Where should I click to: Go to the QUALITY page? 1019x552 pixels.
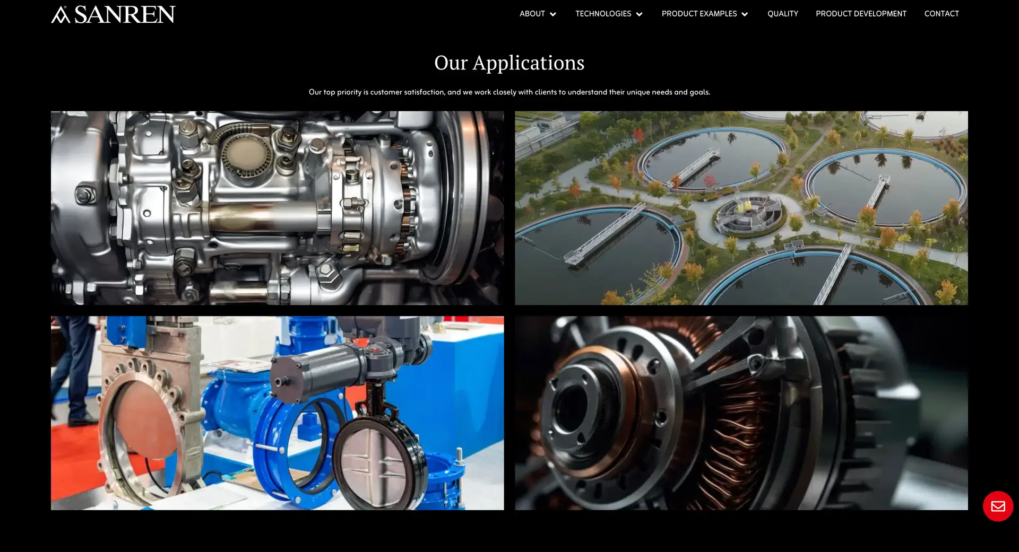[x=782, y=14]
